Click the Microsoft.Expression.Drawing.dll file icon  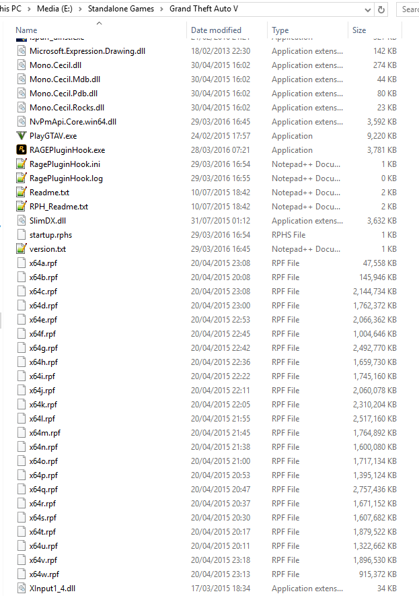coord(22,51)
